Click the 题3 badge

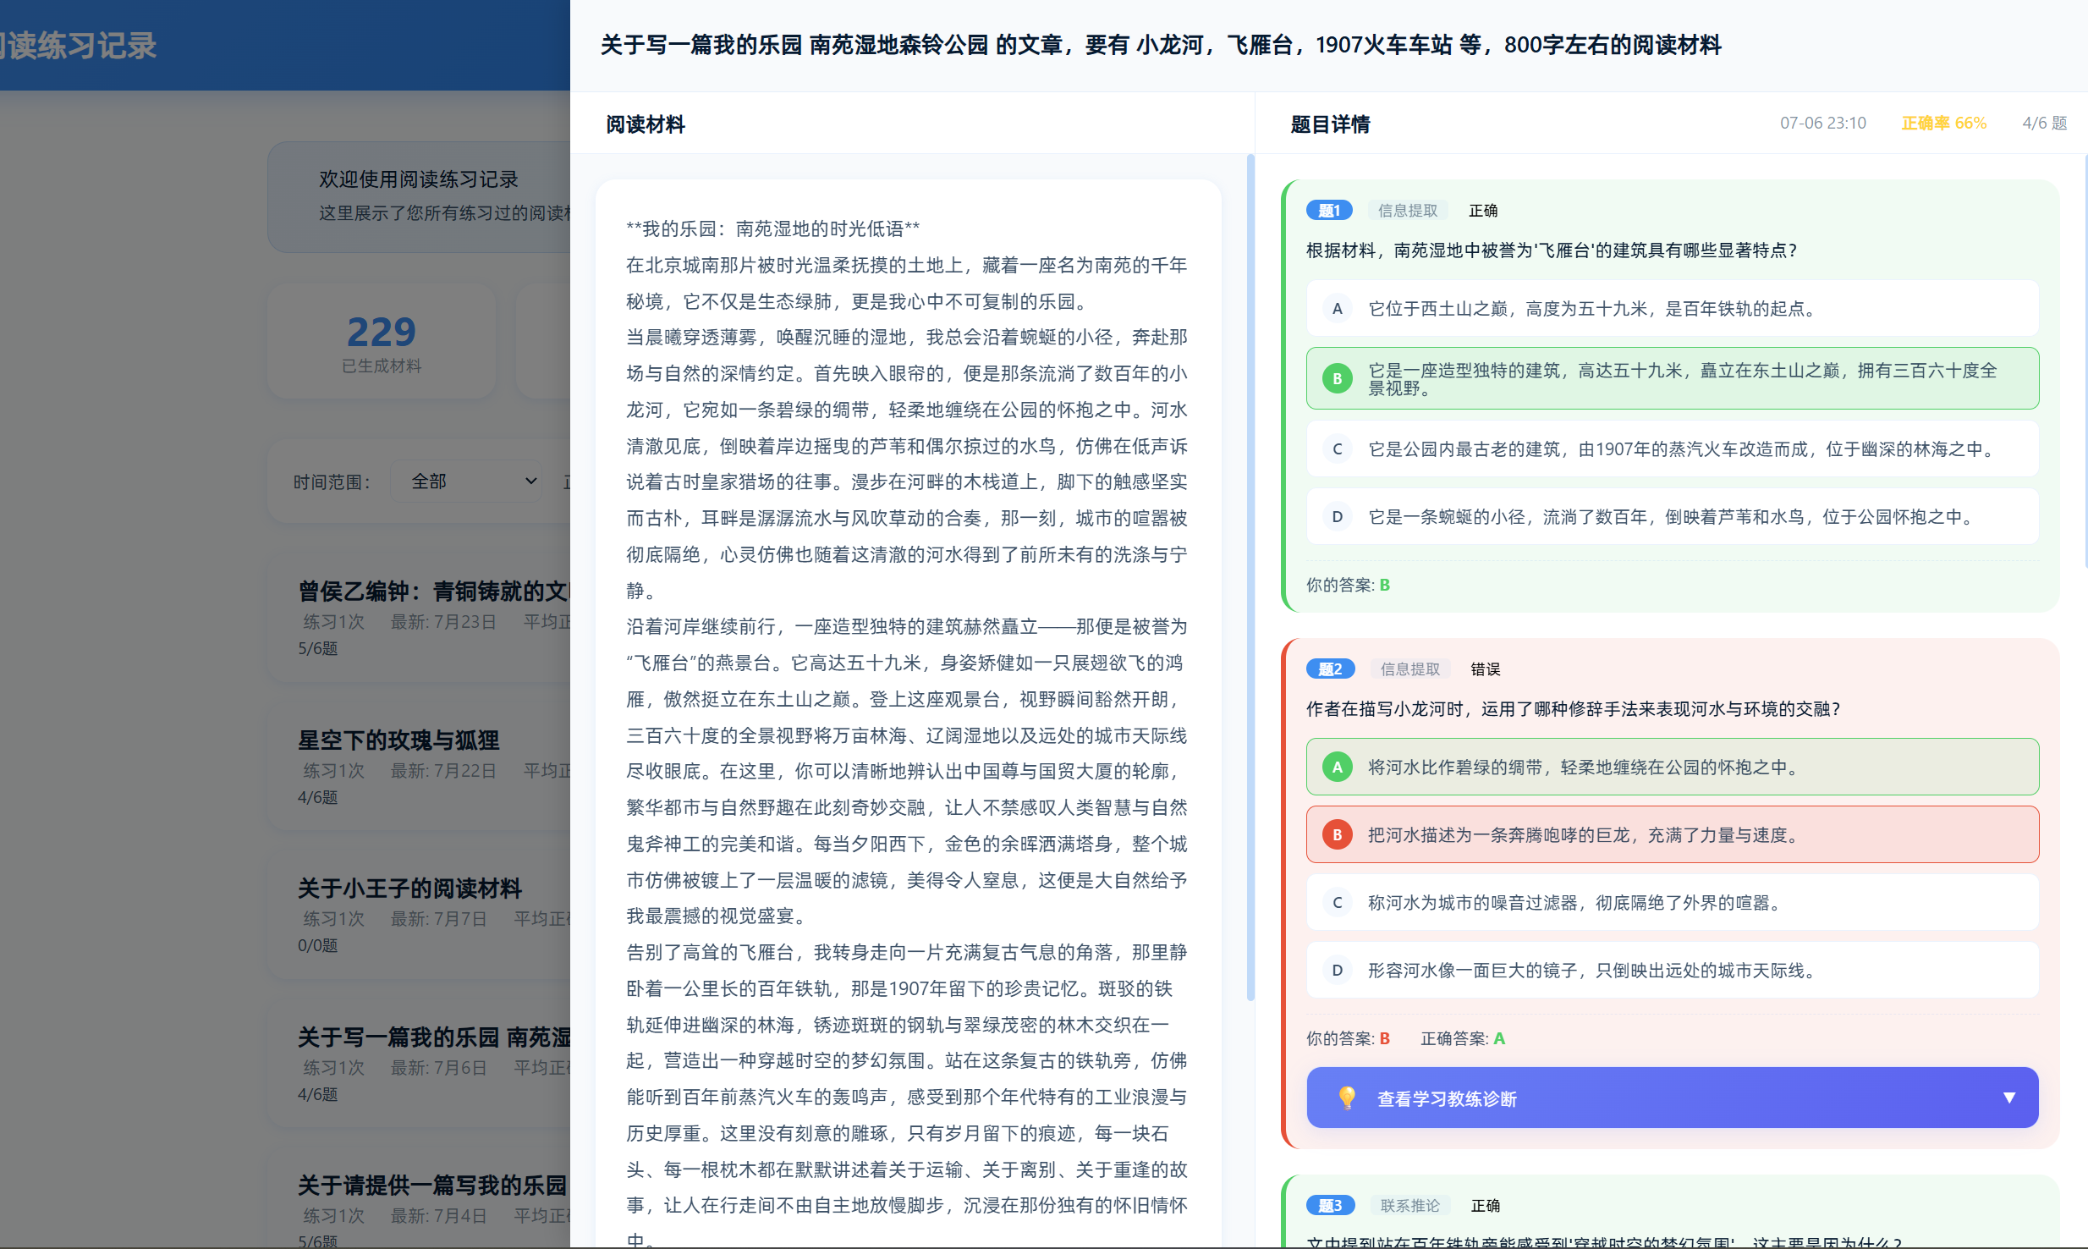click(1330, 1206)
